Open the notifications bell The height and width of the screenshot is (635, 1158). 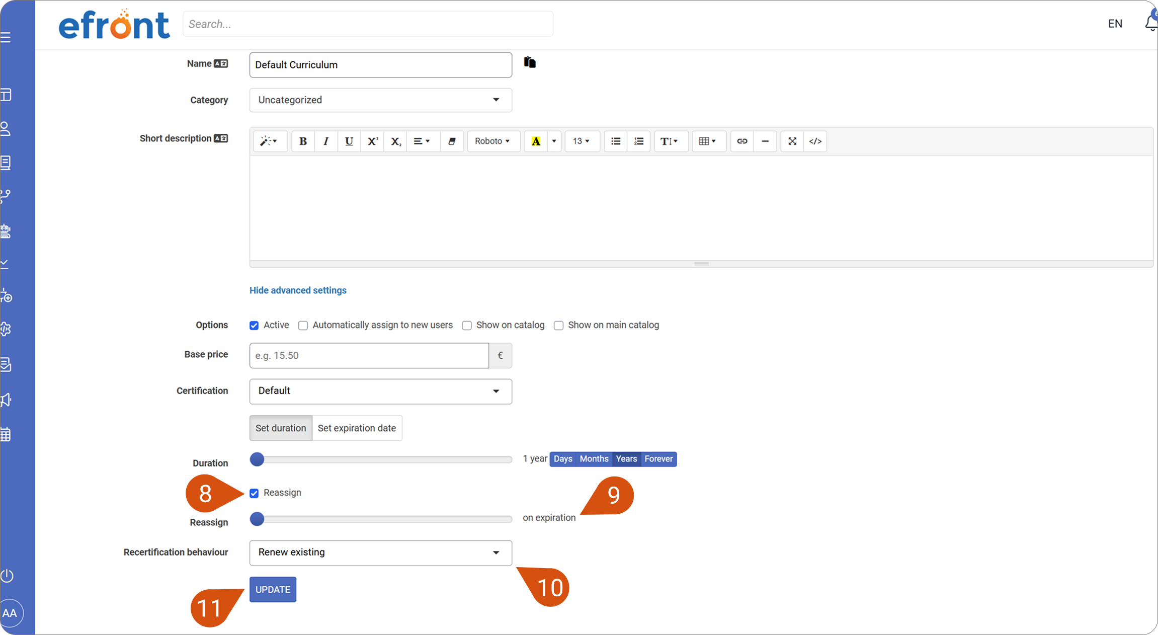click(x=1151, y=22)
